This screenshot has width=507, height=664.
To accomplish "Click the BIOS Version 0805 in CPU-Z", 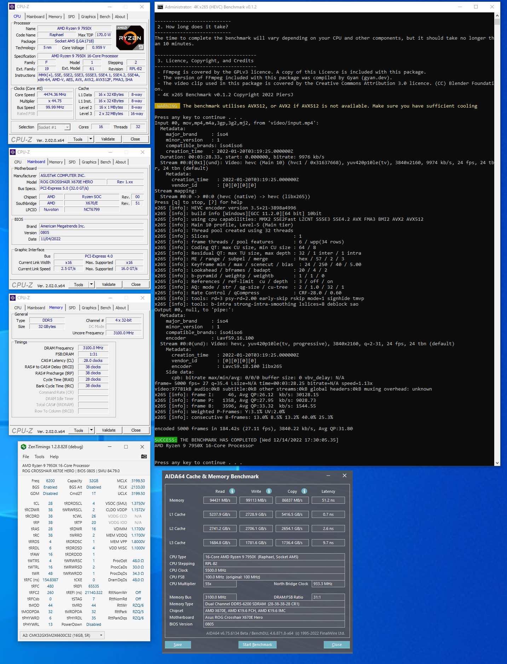I will coord(92,232).
